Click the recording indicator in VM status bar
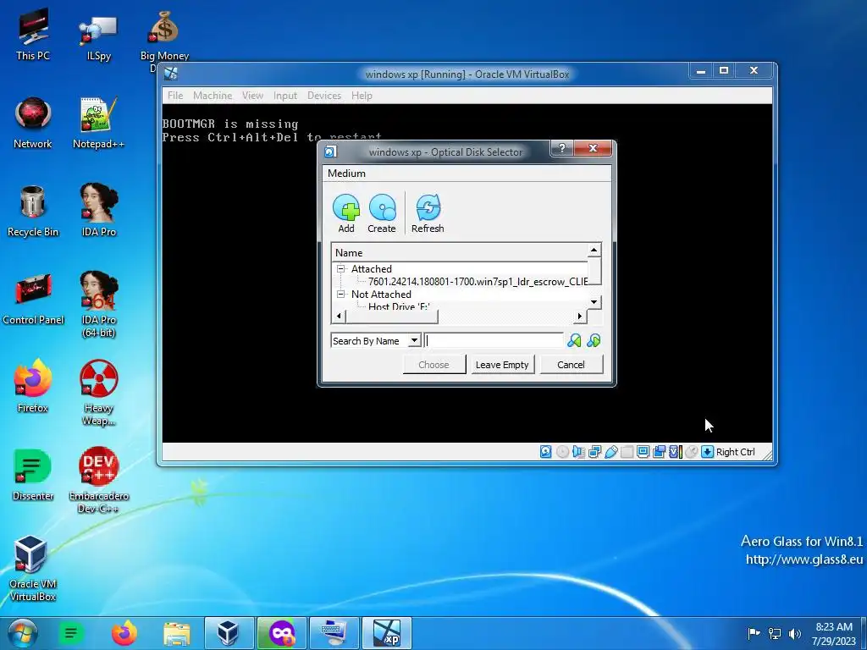867x650 pixels. (659, 452)
